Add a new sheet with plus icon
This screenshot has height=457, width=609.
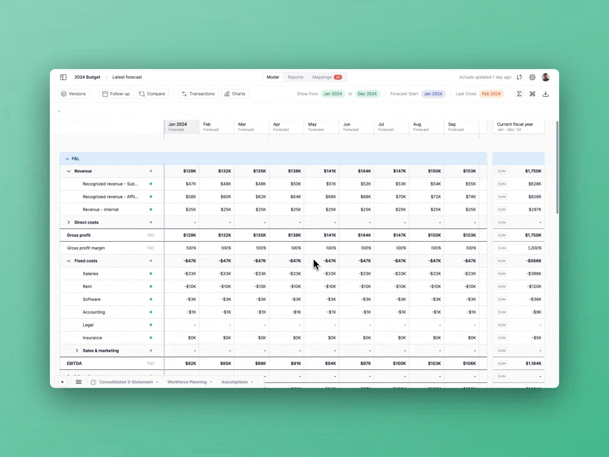(62, 382)
